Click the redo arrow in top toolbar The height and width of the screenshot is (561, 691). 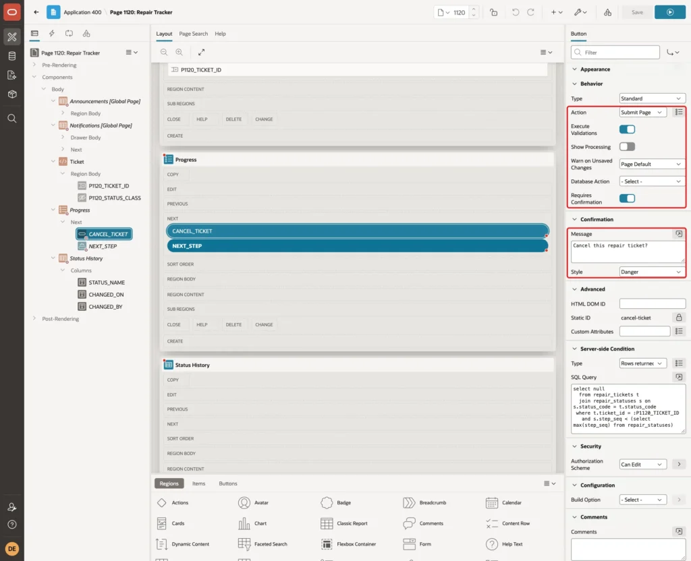click(530, 12)
